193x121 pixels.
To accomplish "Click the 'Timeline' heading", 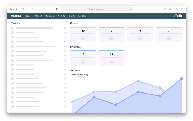I will click(16, 23).
